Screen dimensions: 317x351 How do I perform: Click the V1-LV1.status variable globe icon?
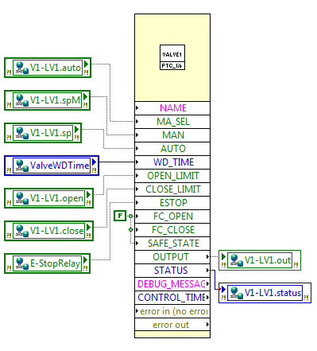click(x=236, y=293)
